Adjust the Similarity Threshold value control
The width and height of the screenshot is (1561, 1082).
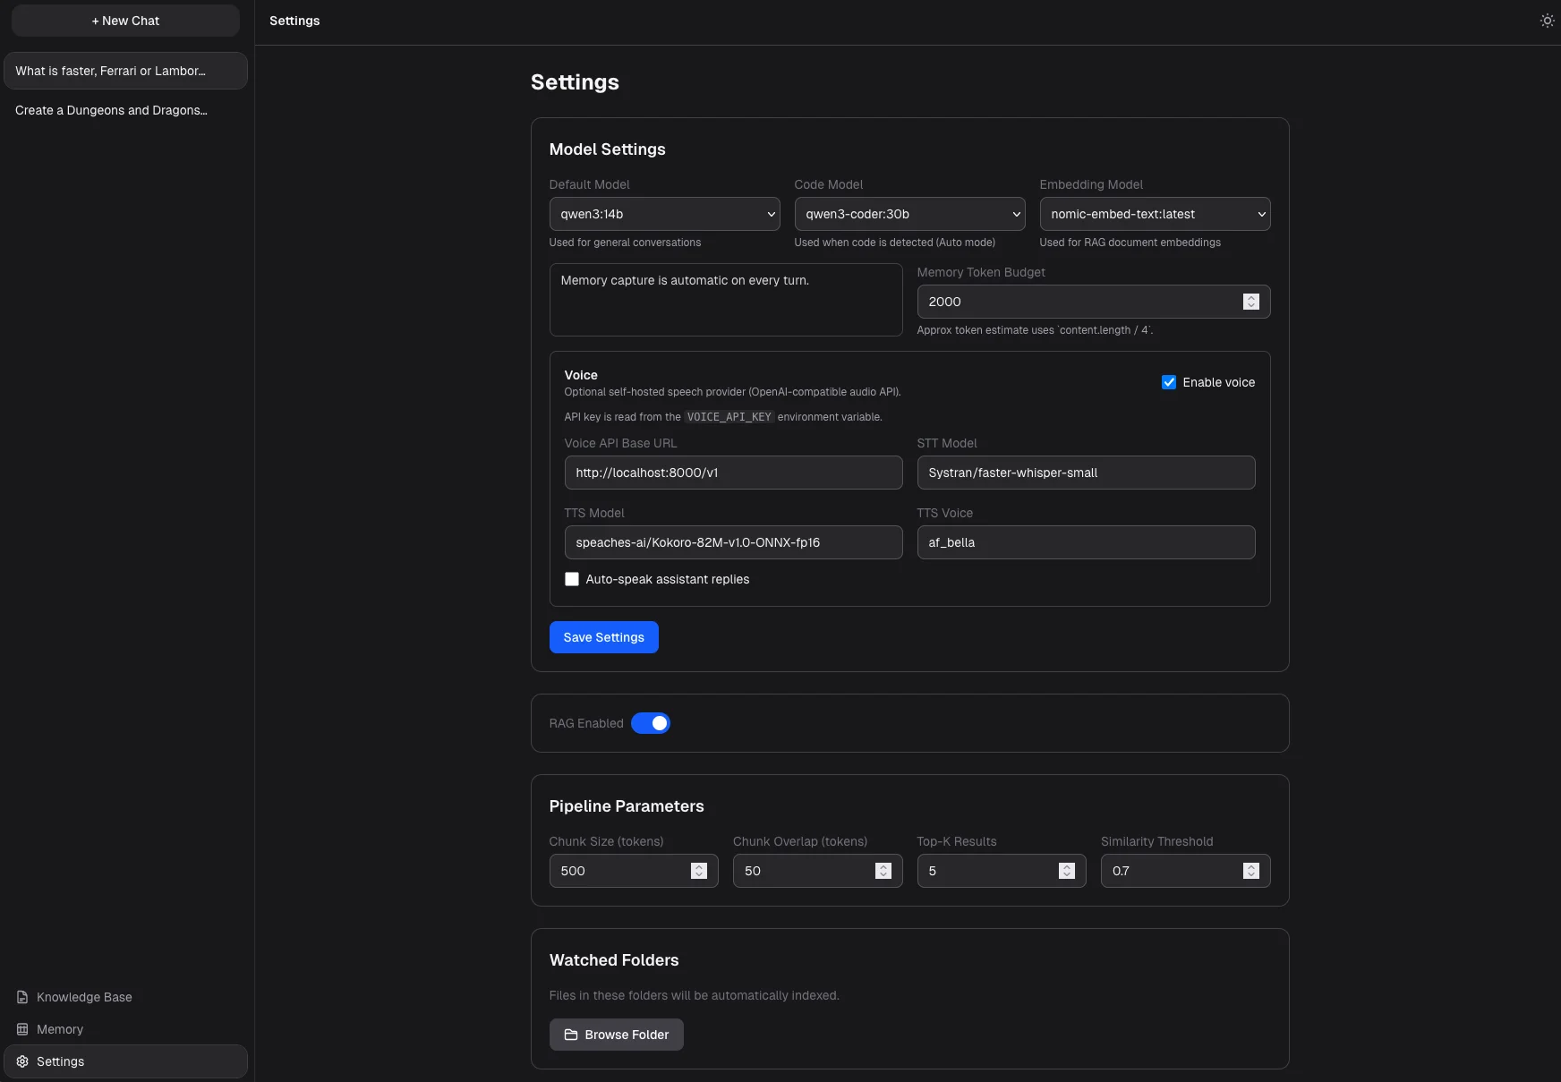coord(1250,871)
